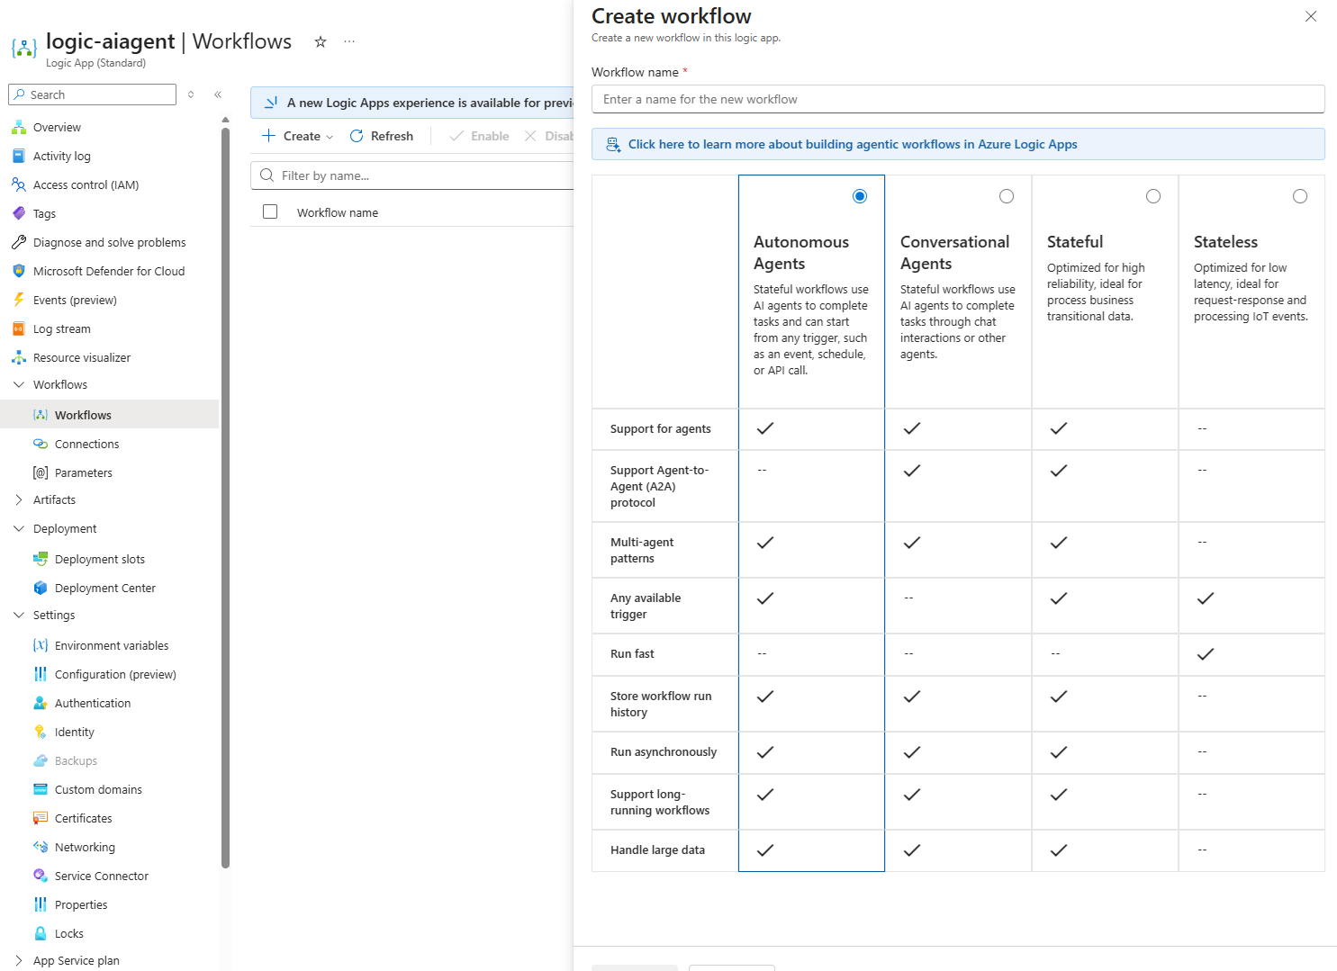
Task: Check the Workflow name select-all checkbox
Action: (270, 211)
